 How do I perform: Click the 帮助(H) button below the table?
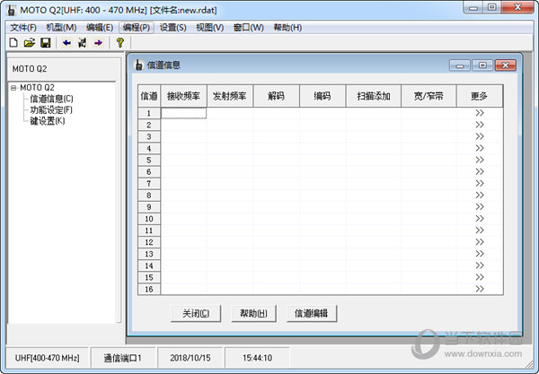[253, 313]
